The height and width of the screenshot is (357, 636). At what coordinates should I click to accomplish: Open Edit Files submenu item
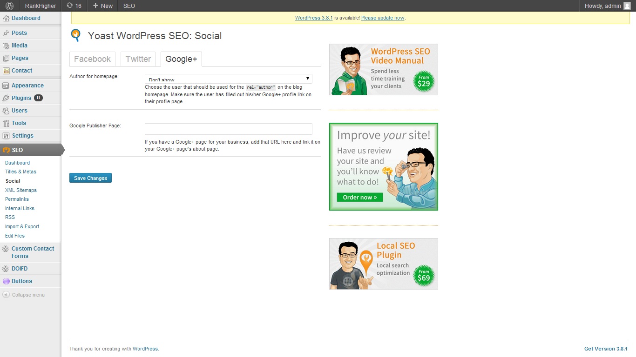coord(15,236)
